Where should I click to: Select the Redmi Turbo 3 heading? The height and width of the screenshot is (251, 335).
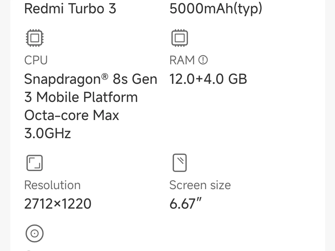70,8
